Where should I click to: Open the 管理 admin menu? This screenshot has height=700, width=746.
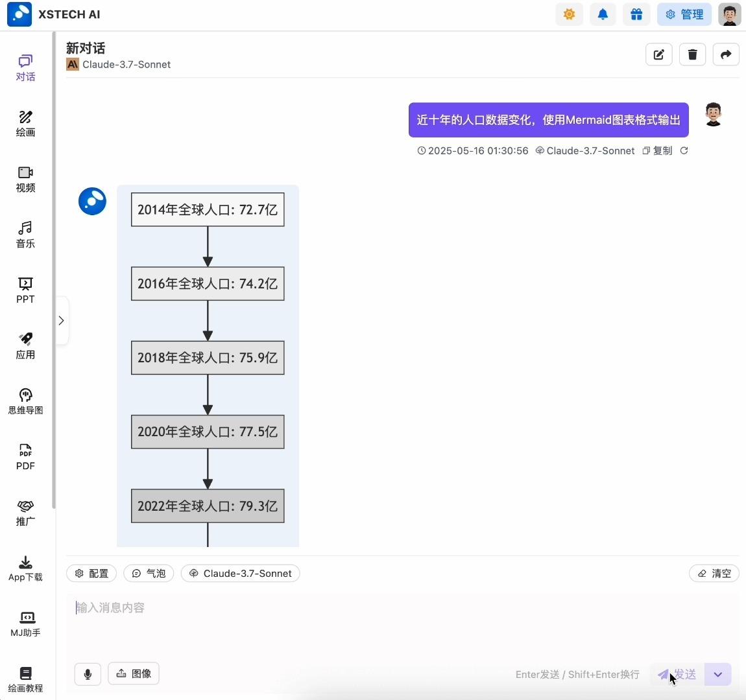(684, 14)
